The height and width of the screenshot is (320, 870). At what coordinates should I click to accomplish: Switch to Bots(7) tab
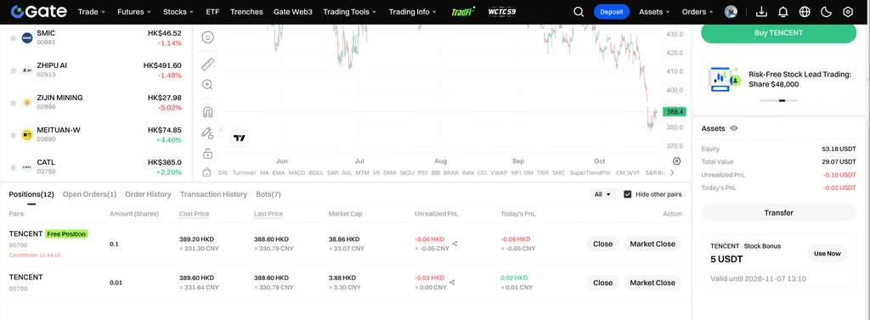point(268,194)
